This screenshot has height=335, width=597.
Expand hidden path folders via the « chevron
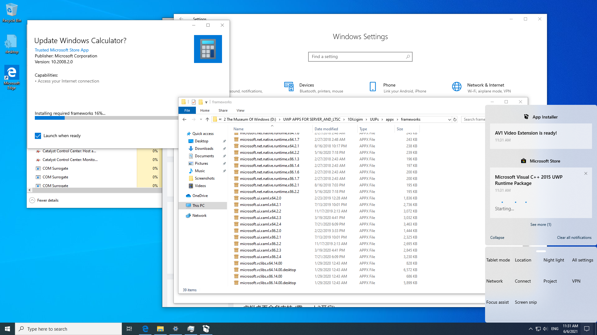(x=220, y=119)
